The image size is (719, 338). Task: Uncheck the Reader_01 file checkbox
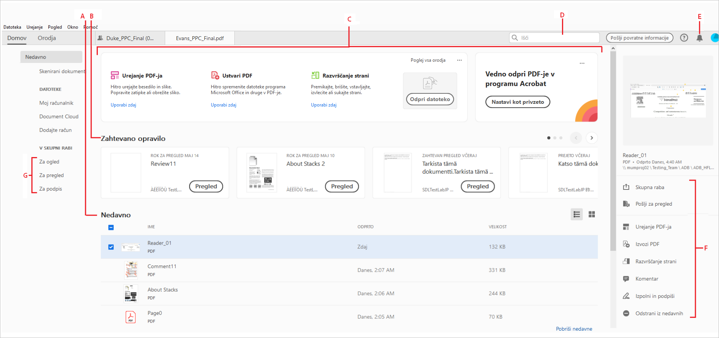[x=111, y=247]
